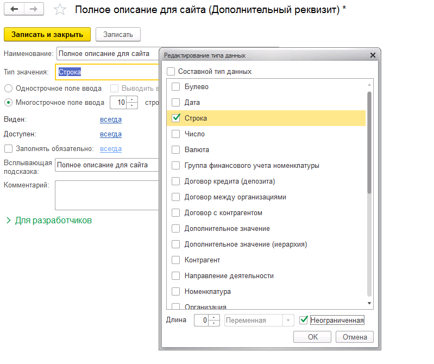Check the Булево type
The height and width of the screenshot is (364, 434).
(176, 86)
